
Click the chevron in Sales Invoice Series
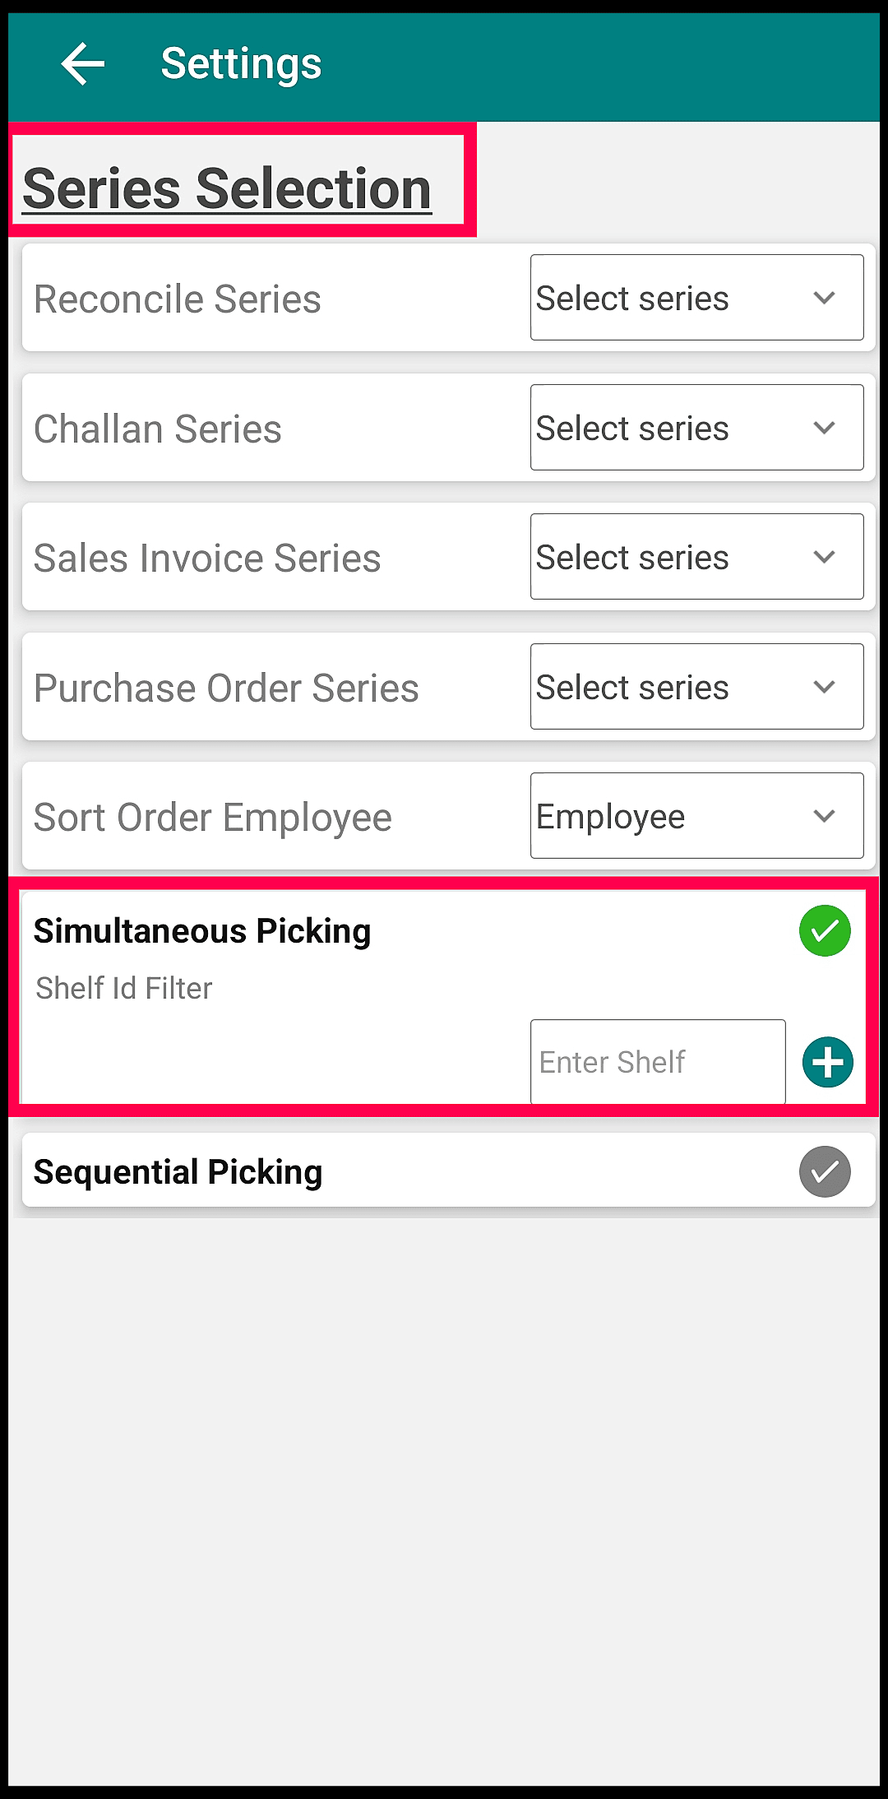click(824, 557)
